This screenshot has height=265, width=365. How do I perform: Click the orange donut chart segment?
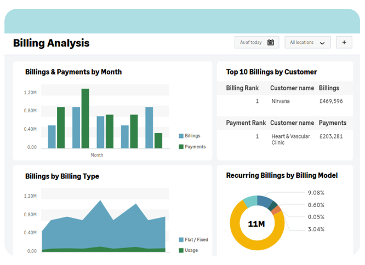[276, 210]
